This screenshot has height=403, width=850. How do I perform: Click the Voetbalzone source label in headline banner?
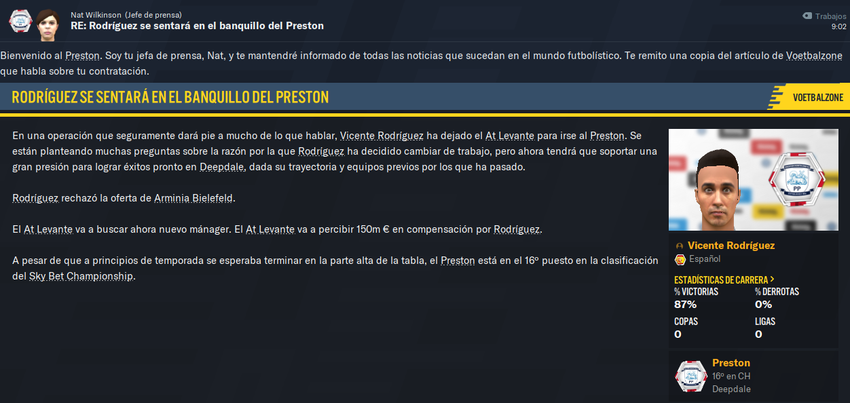817,98
